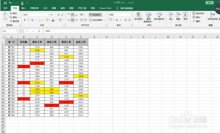Click the Percent Style icon
Image resolution: width=220 pixels, height=134 pixels.
pos(117,20)
